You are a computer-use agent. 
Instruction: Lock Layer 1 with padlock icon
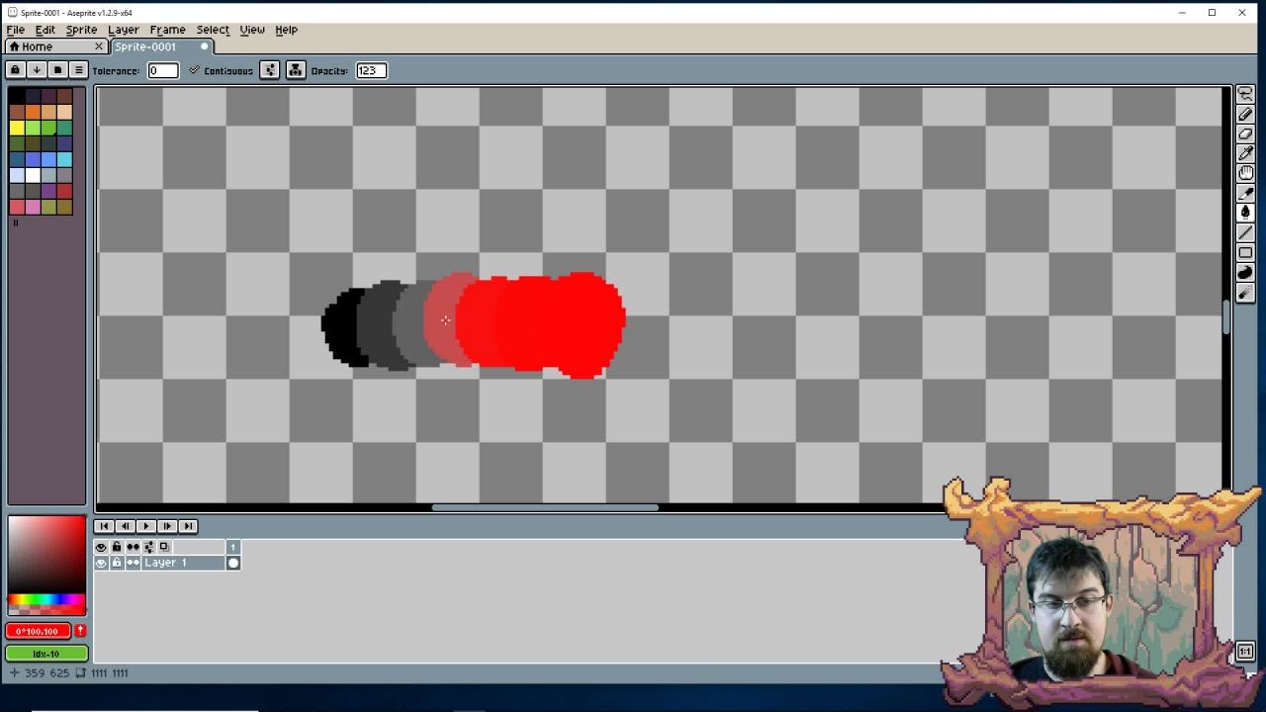click(117, 563)
